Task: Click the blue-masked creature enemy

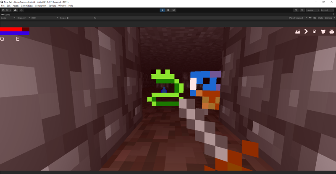Action: pyautogui.click(x=205, y=90)
